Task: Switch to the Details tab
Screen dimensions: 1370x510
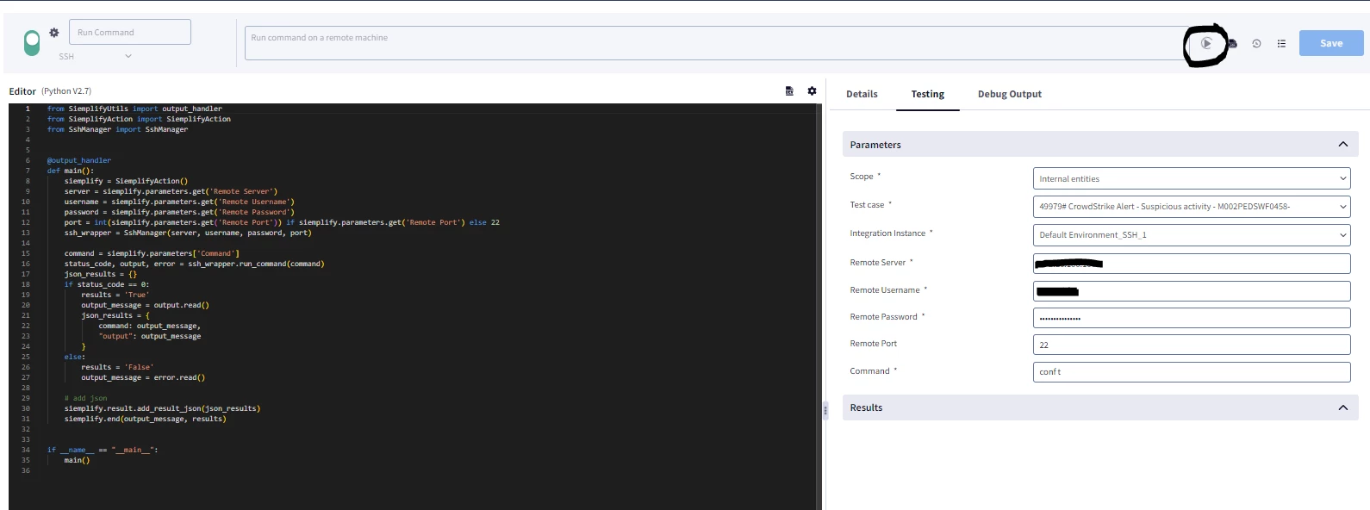Action: click(862, 94)
